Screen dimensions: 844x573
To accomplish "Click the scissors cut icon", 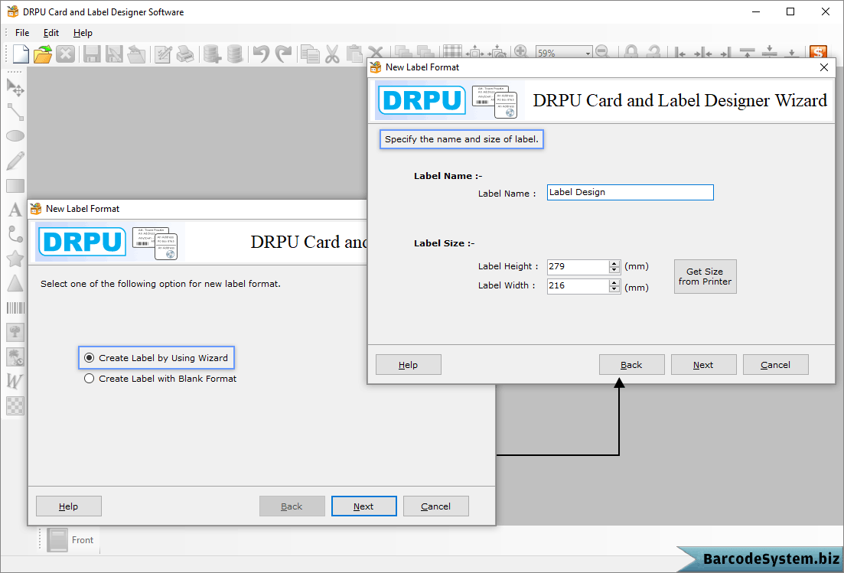I will [x=332, y=54].
